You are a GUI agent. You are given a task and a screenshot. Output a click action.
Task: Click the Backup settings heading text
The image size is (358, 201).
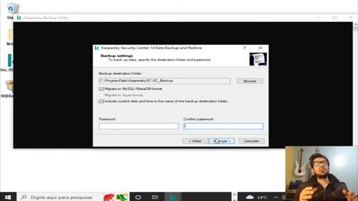[117, 56]
